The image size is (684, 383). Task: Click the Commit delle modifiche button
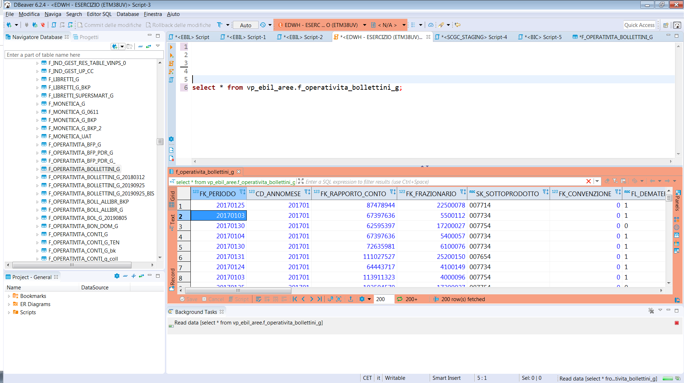[x=110, y=25]
